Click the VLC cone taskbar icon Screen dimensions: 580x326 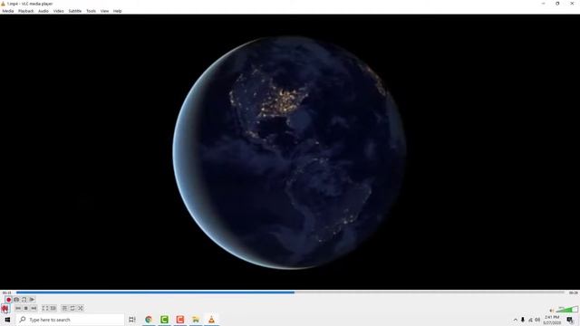211,320
